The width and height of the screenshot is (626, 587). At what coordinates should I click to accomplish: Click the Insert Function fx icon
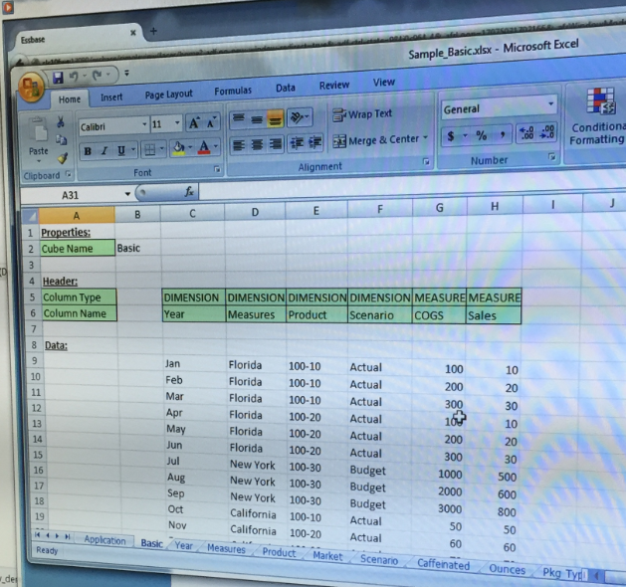click(x=189, y=192)
